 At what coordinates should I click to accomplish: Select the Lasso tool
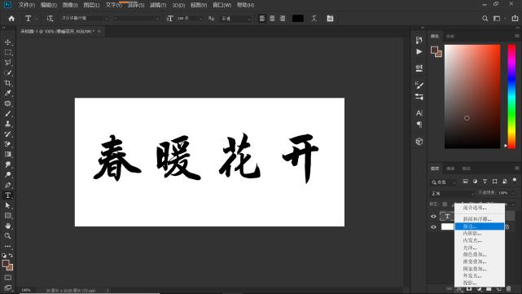[7, 63]
